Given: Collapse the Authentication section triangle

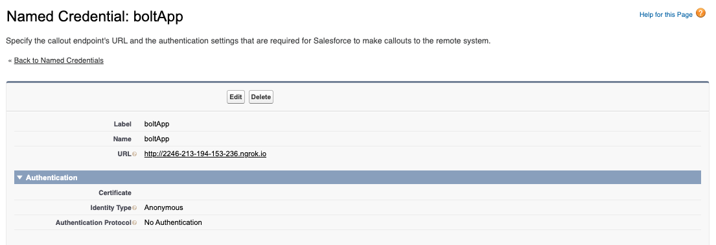Looking at the screenshot, I should pos(19,178).
